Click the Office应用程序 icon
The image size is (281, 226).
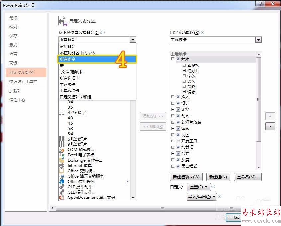point(62,181)
